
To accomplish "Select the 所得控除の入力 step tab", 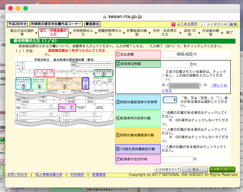I will click(x=82, y=33).
